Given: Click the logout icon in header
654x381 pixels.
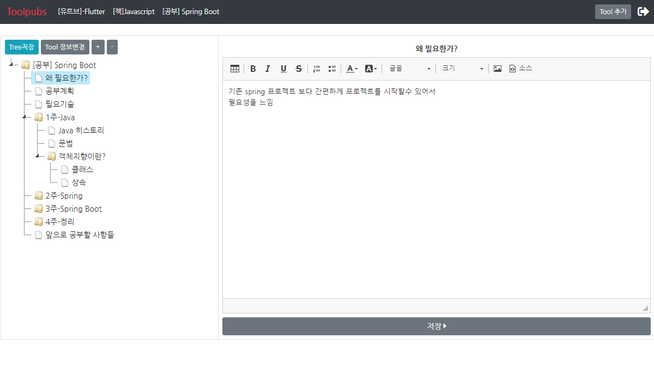Looking at the screenshot, I should (x=643, y=11).
